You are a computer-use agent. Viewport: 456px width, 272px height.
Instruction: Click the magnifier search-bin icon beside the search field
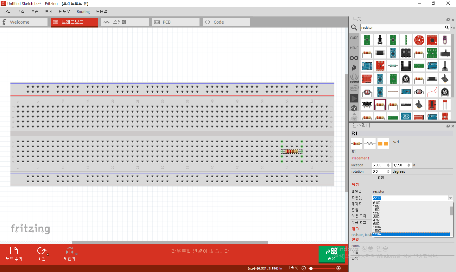click(354, 28)
